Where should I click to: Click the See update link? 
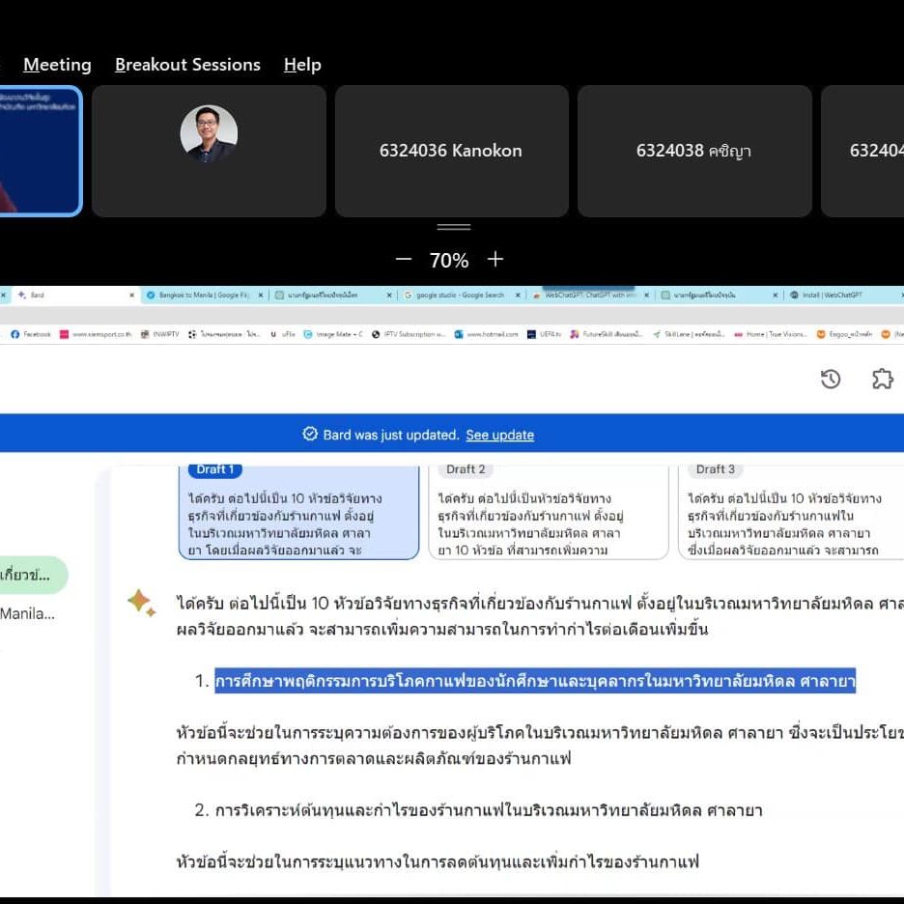point(499,435)
